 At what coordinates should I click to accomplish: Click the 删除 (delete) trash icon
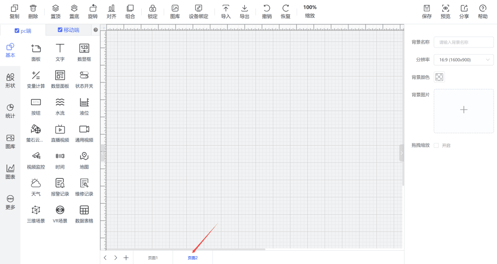[33, 8]
